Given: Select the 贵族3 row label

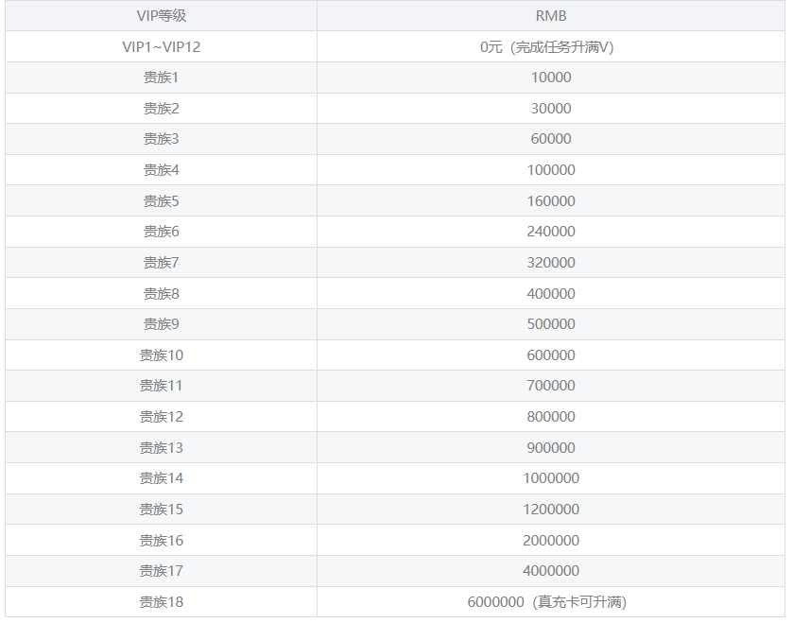Looking at the screenshot, I should (x=161, y=139).
